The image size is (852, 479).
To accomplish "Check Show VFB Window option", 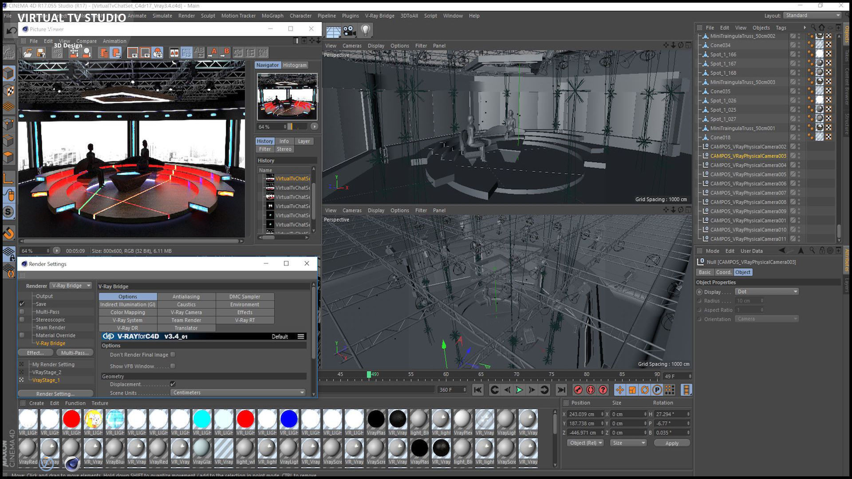I will pos(173,366).
